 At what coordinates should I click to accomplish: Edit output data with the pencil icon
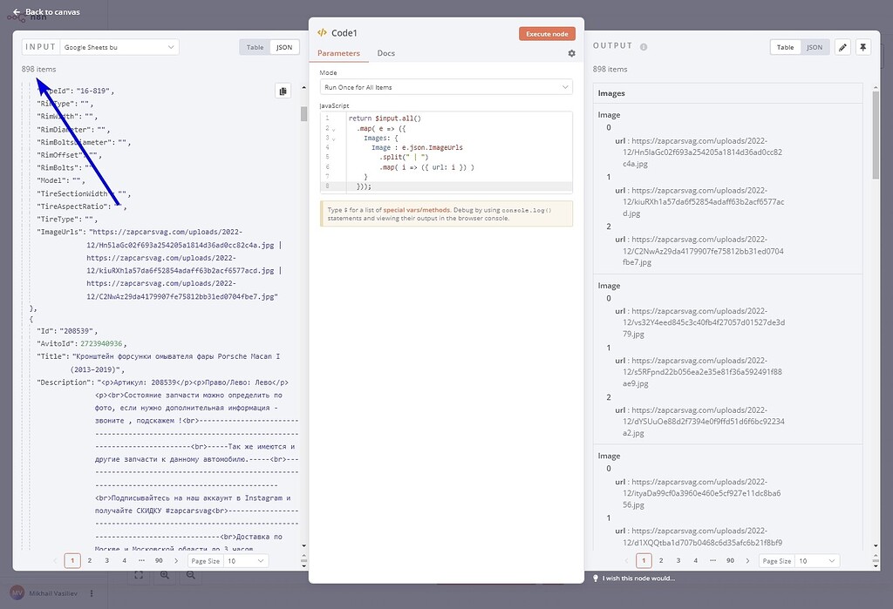pos(841,47)
